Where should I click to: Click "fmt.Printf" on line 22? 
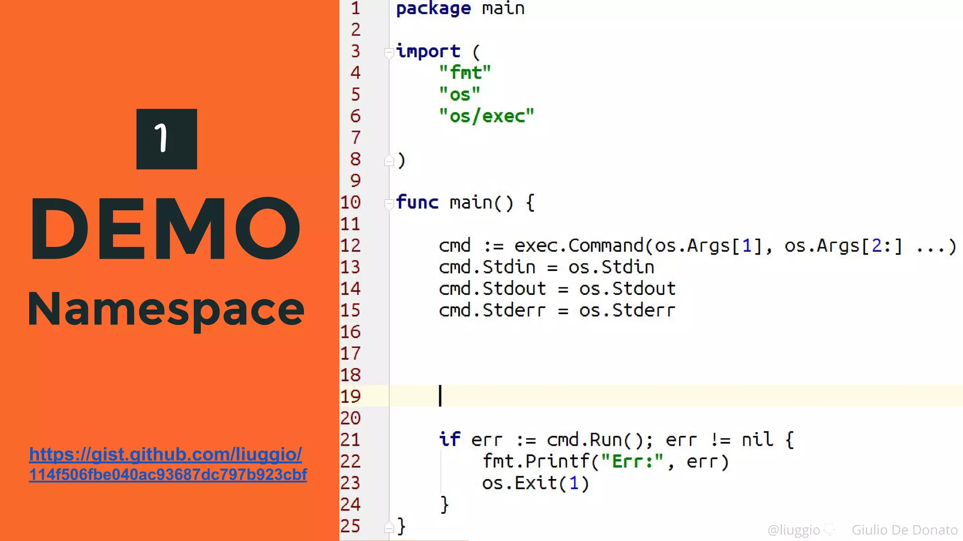(x=536, y=461)
